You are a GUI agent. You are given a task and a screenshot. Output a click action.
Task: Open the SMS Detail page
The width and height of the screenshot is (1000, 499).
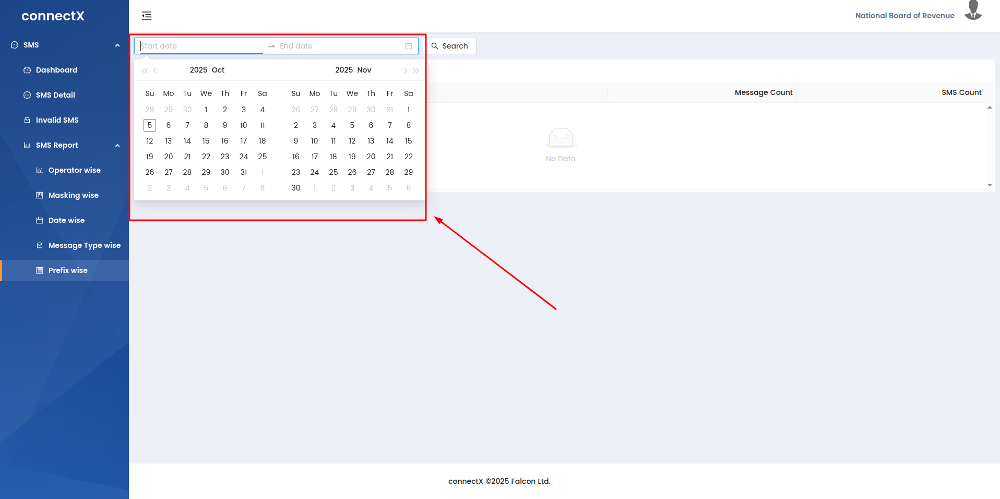tap(55, 95)
